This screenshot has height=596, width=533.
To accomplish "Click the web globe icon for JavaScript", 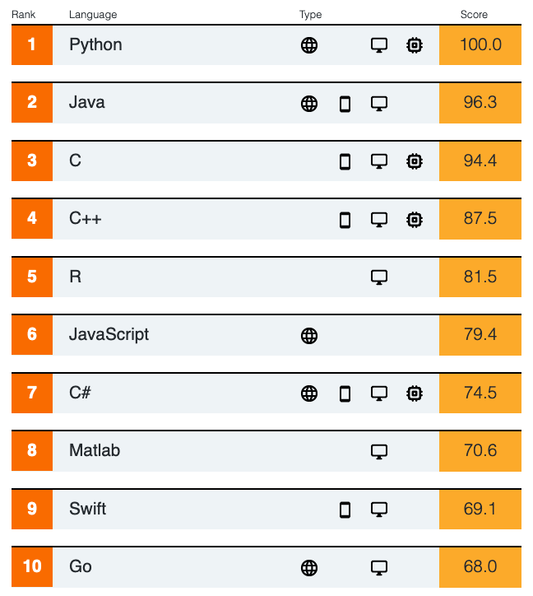I will (308, 336).
